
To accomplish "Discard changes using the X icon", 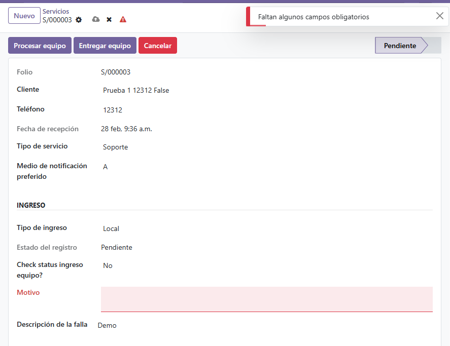I will point(109,19).
